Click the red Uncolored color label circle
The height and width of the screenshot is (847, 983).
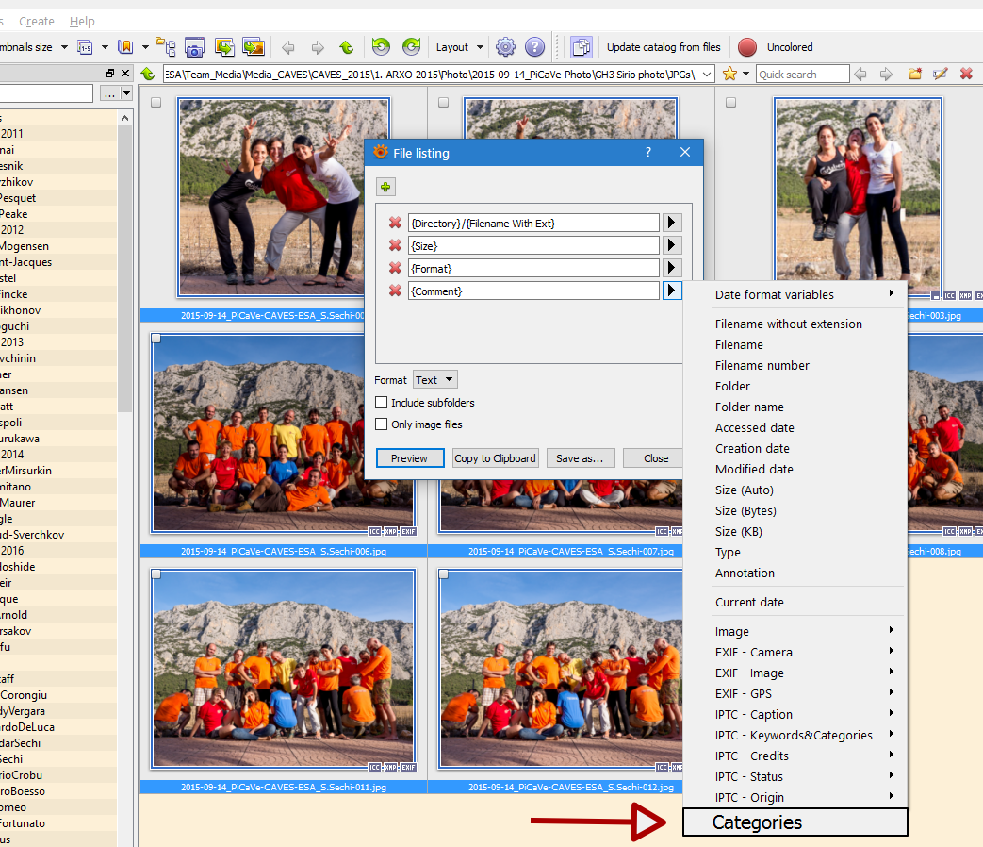[747, 47]
